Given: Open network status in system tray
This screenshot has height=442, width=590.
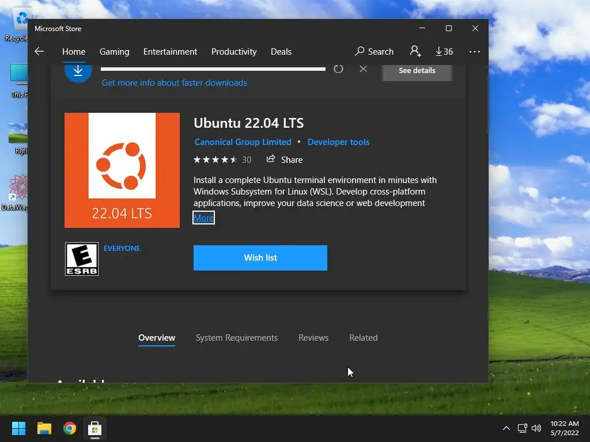Looking at the screenshot, I should tap(522, 428).
